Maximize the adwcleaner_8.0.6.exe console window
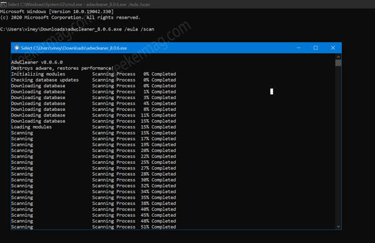 point(316,48)
